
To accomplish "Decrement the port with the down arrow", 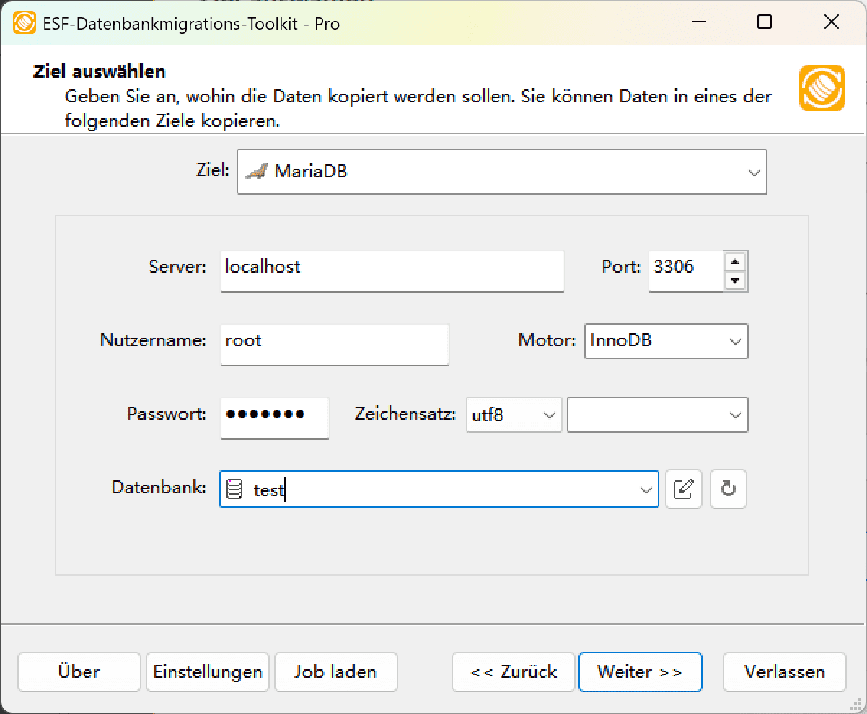I will pyautogui.click(x=735, y=281).
